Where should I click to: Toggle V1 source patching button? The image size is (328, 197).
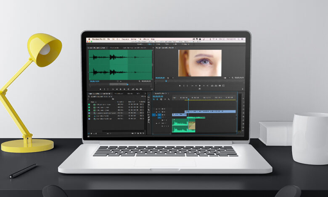pyautogui.click(x=153, y=115)
